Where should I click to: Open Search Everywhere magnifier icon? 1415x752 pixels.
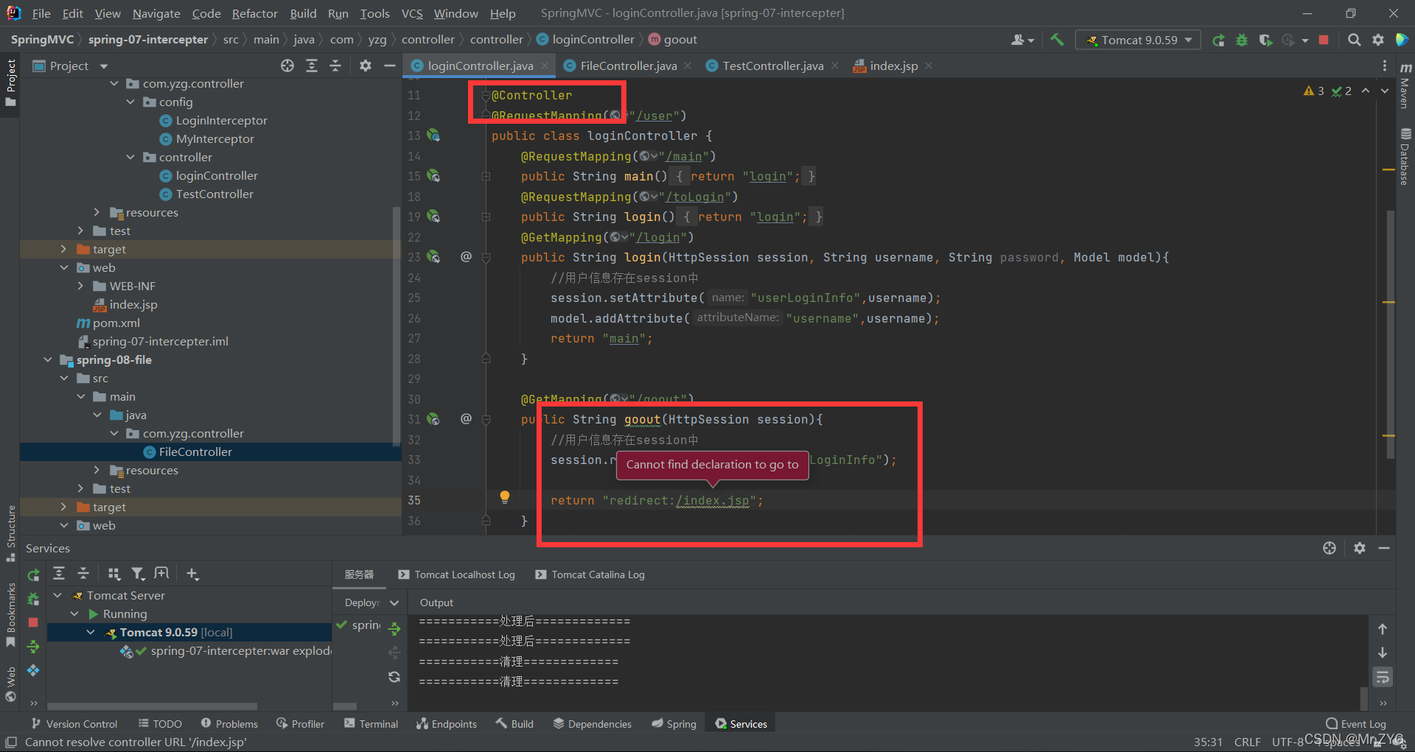coord(1354,40)
